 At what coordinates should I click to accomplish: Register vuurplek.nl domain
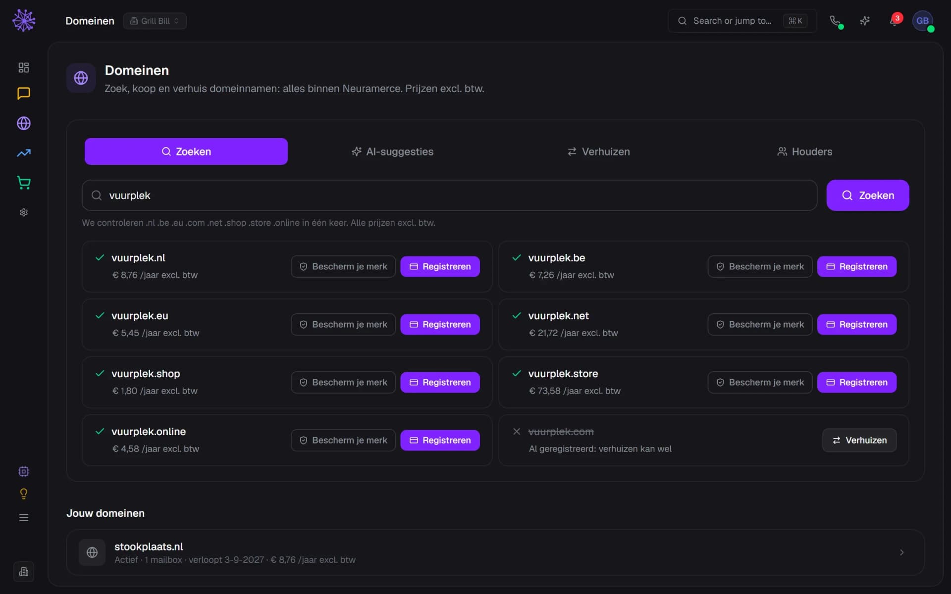coord(440,266)
